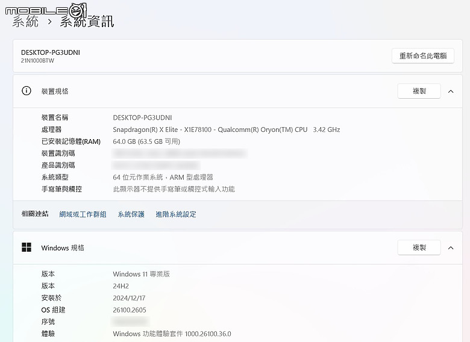Open the 網域或工作群組 link
470x342 pixels.
tap(83, 214)
